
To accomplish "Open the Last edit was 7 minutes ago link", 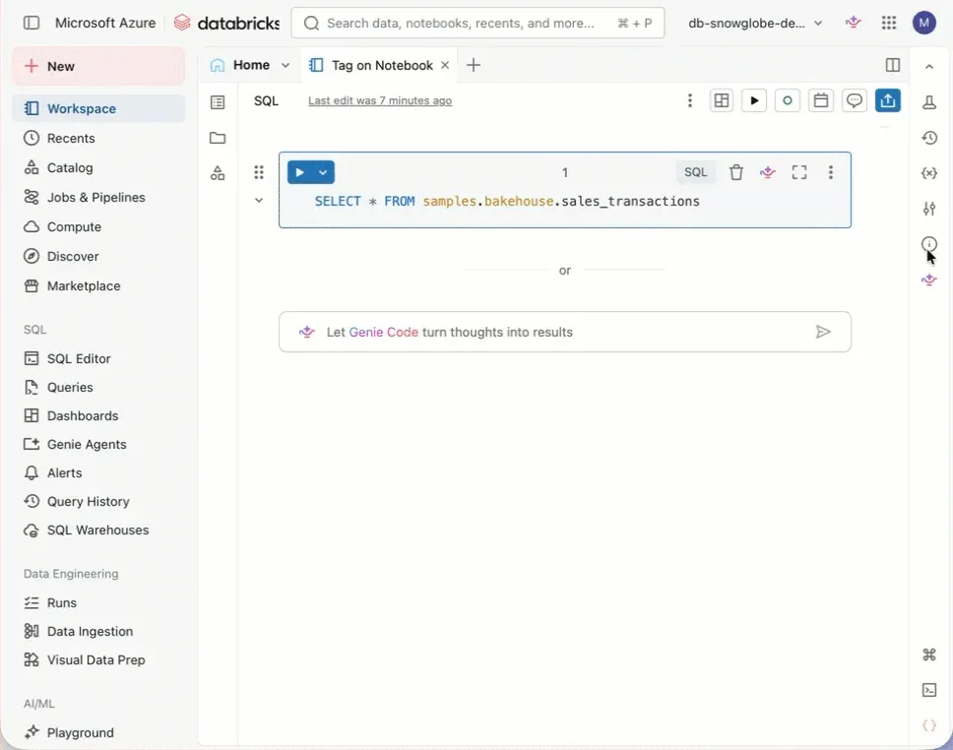I will tap(380, 101).
